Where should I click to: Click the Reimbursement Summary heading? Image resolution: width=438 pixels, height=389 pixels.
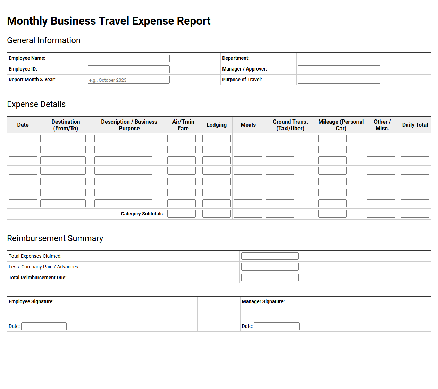55,238
